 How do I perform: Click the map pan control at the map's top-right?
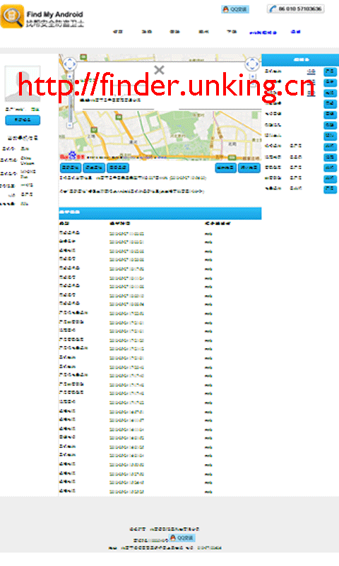click(252, 64)
